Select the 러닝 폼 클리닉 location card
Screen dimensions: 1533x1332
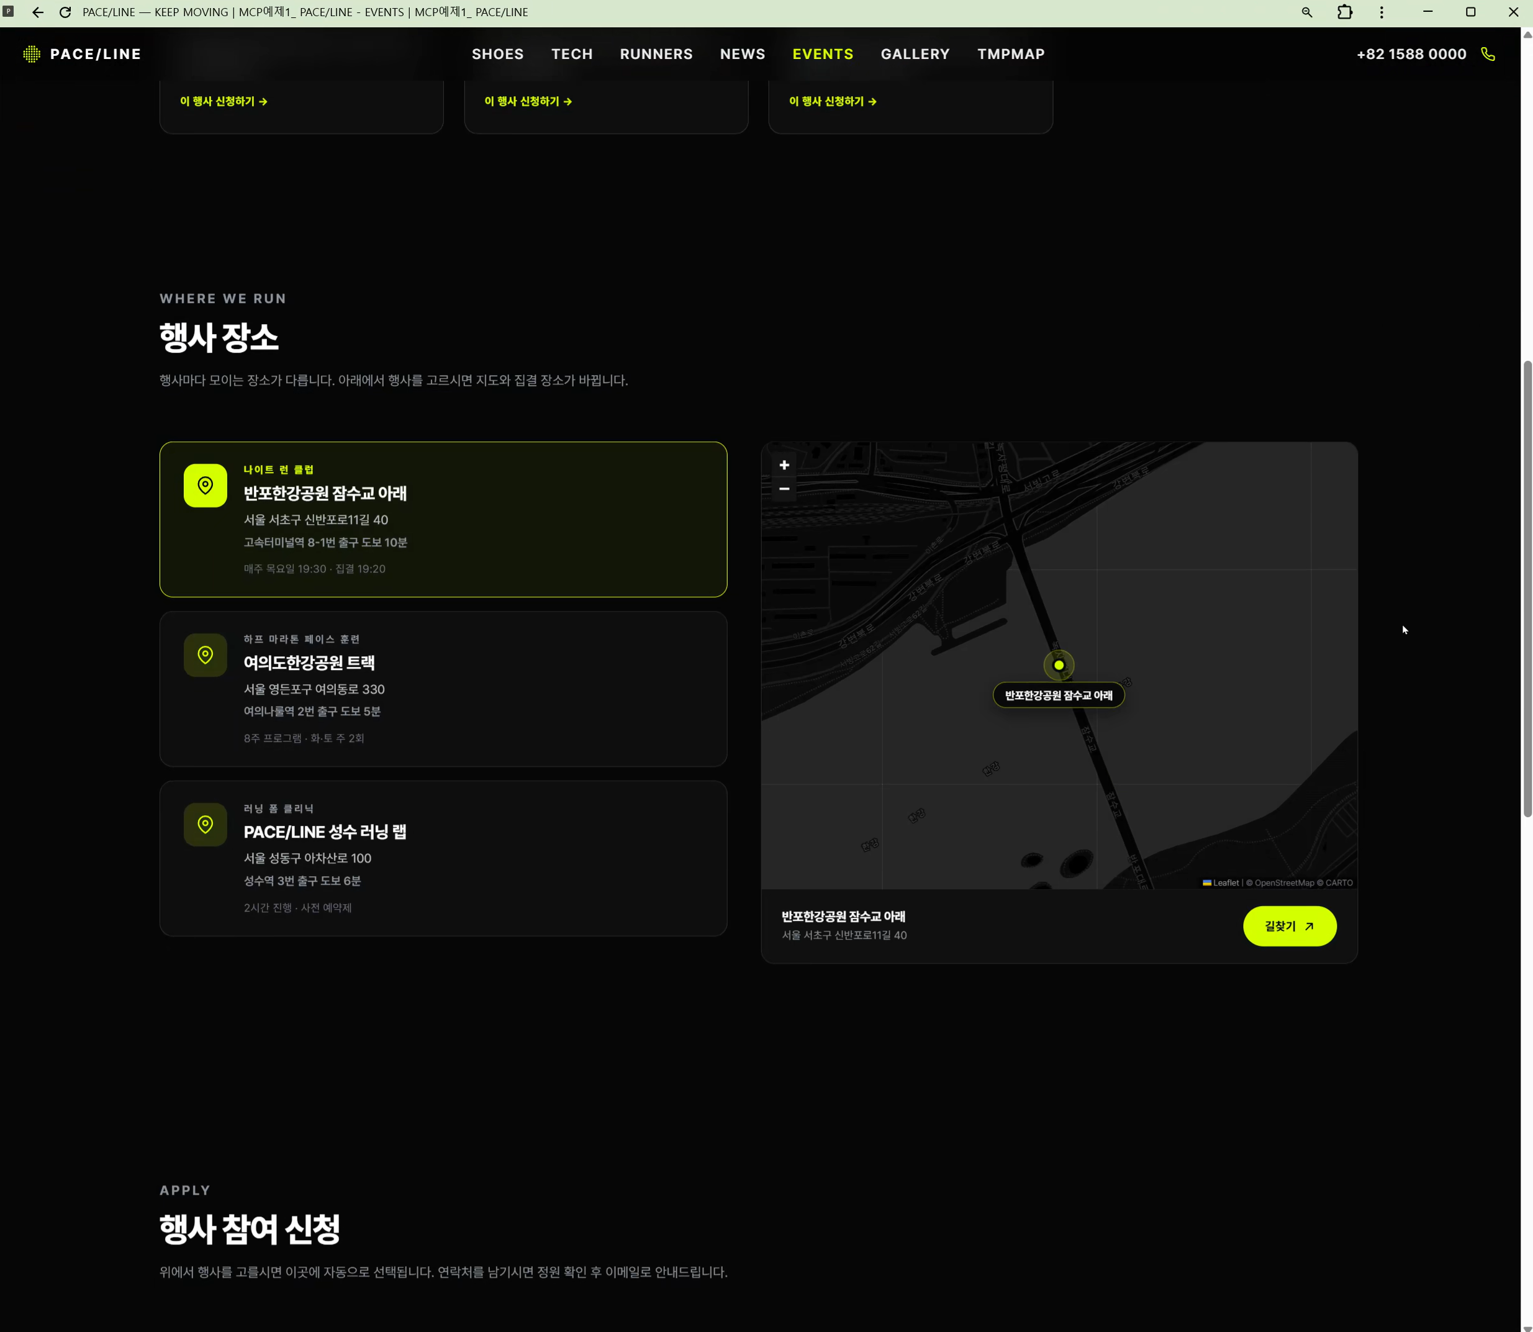point(443,859)
